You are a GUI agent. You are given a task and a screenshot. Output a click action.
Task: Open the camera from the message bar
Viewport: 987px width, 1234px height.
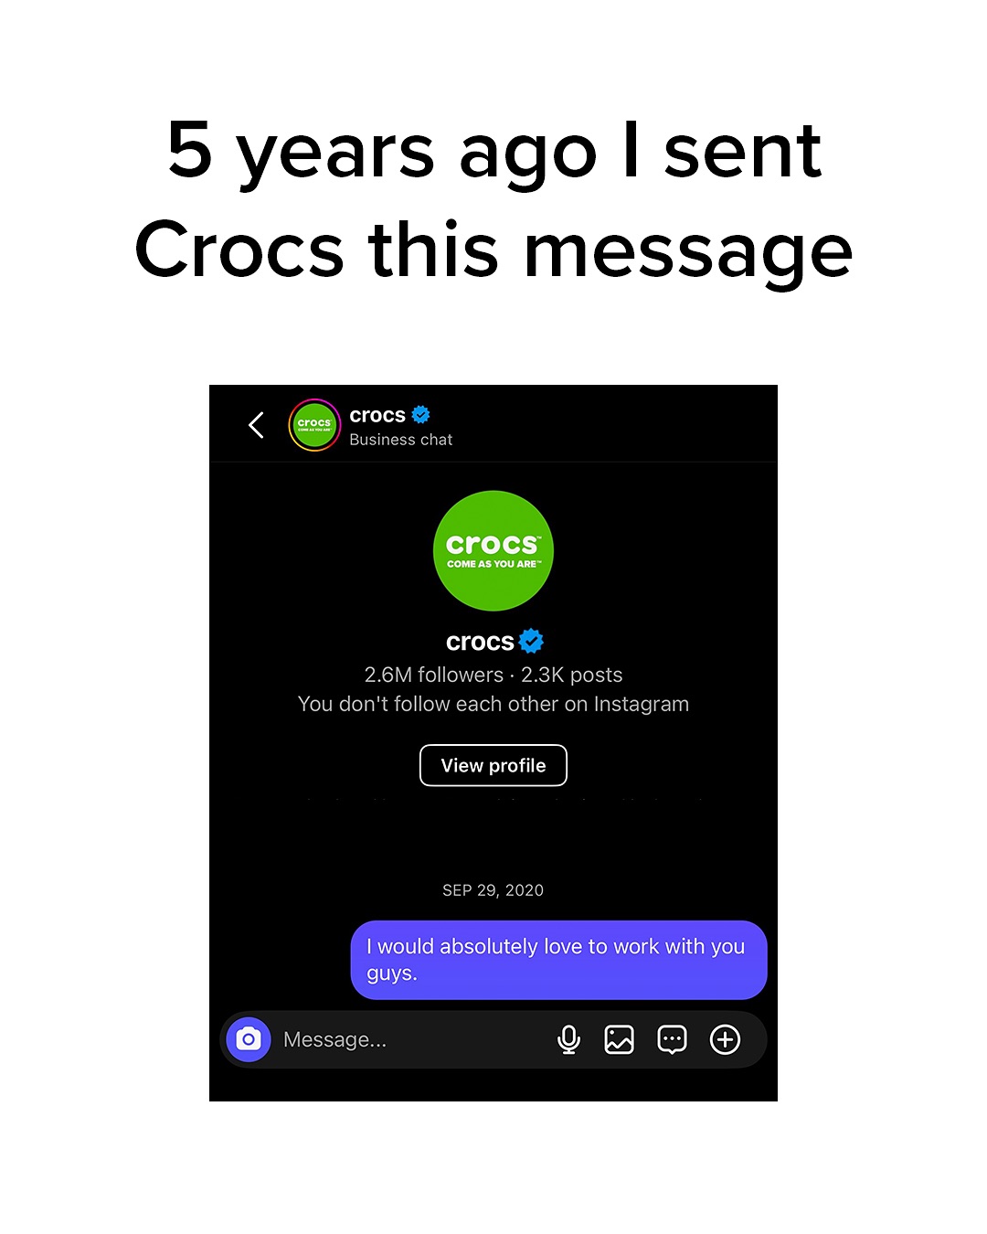[x=249, y=1039]
